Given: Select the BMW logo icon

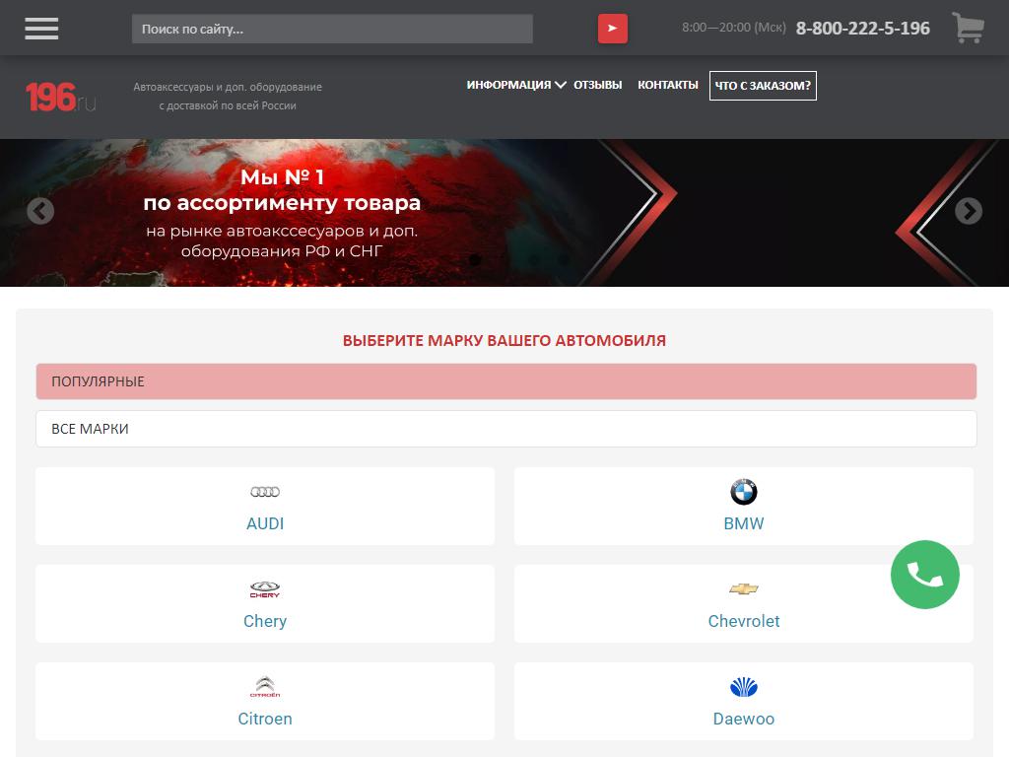Looking at the screenshot, I should tap(744, 492).
